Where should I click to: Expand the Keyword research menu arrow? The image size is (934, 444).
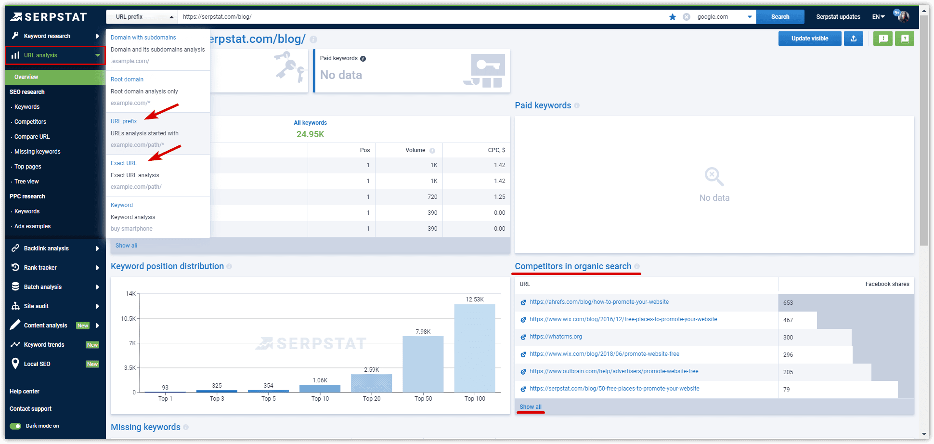tap(98, 36)
